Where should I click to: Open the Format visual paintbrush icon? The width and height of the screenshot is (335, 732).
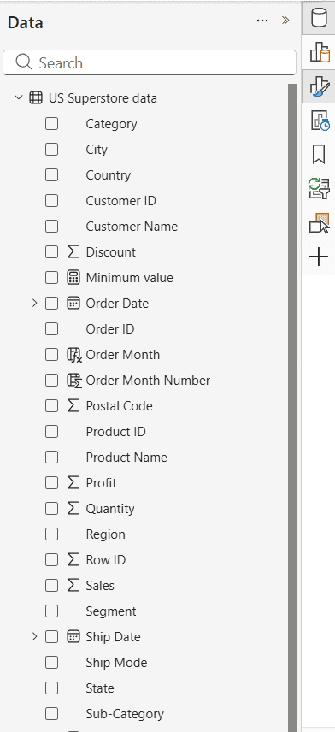pyautogui.click(x=320, y=86)
